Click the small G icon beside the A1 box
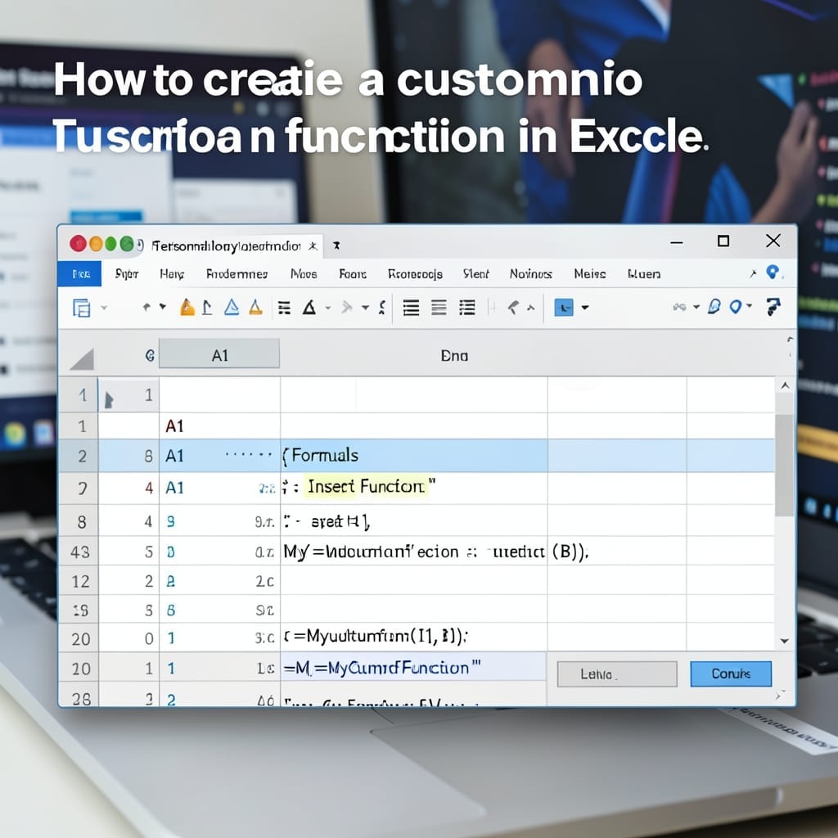Viewport: 838px width, 838px height. pyautogui.click(x=150, y=355)
